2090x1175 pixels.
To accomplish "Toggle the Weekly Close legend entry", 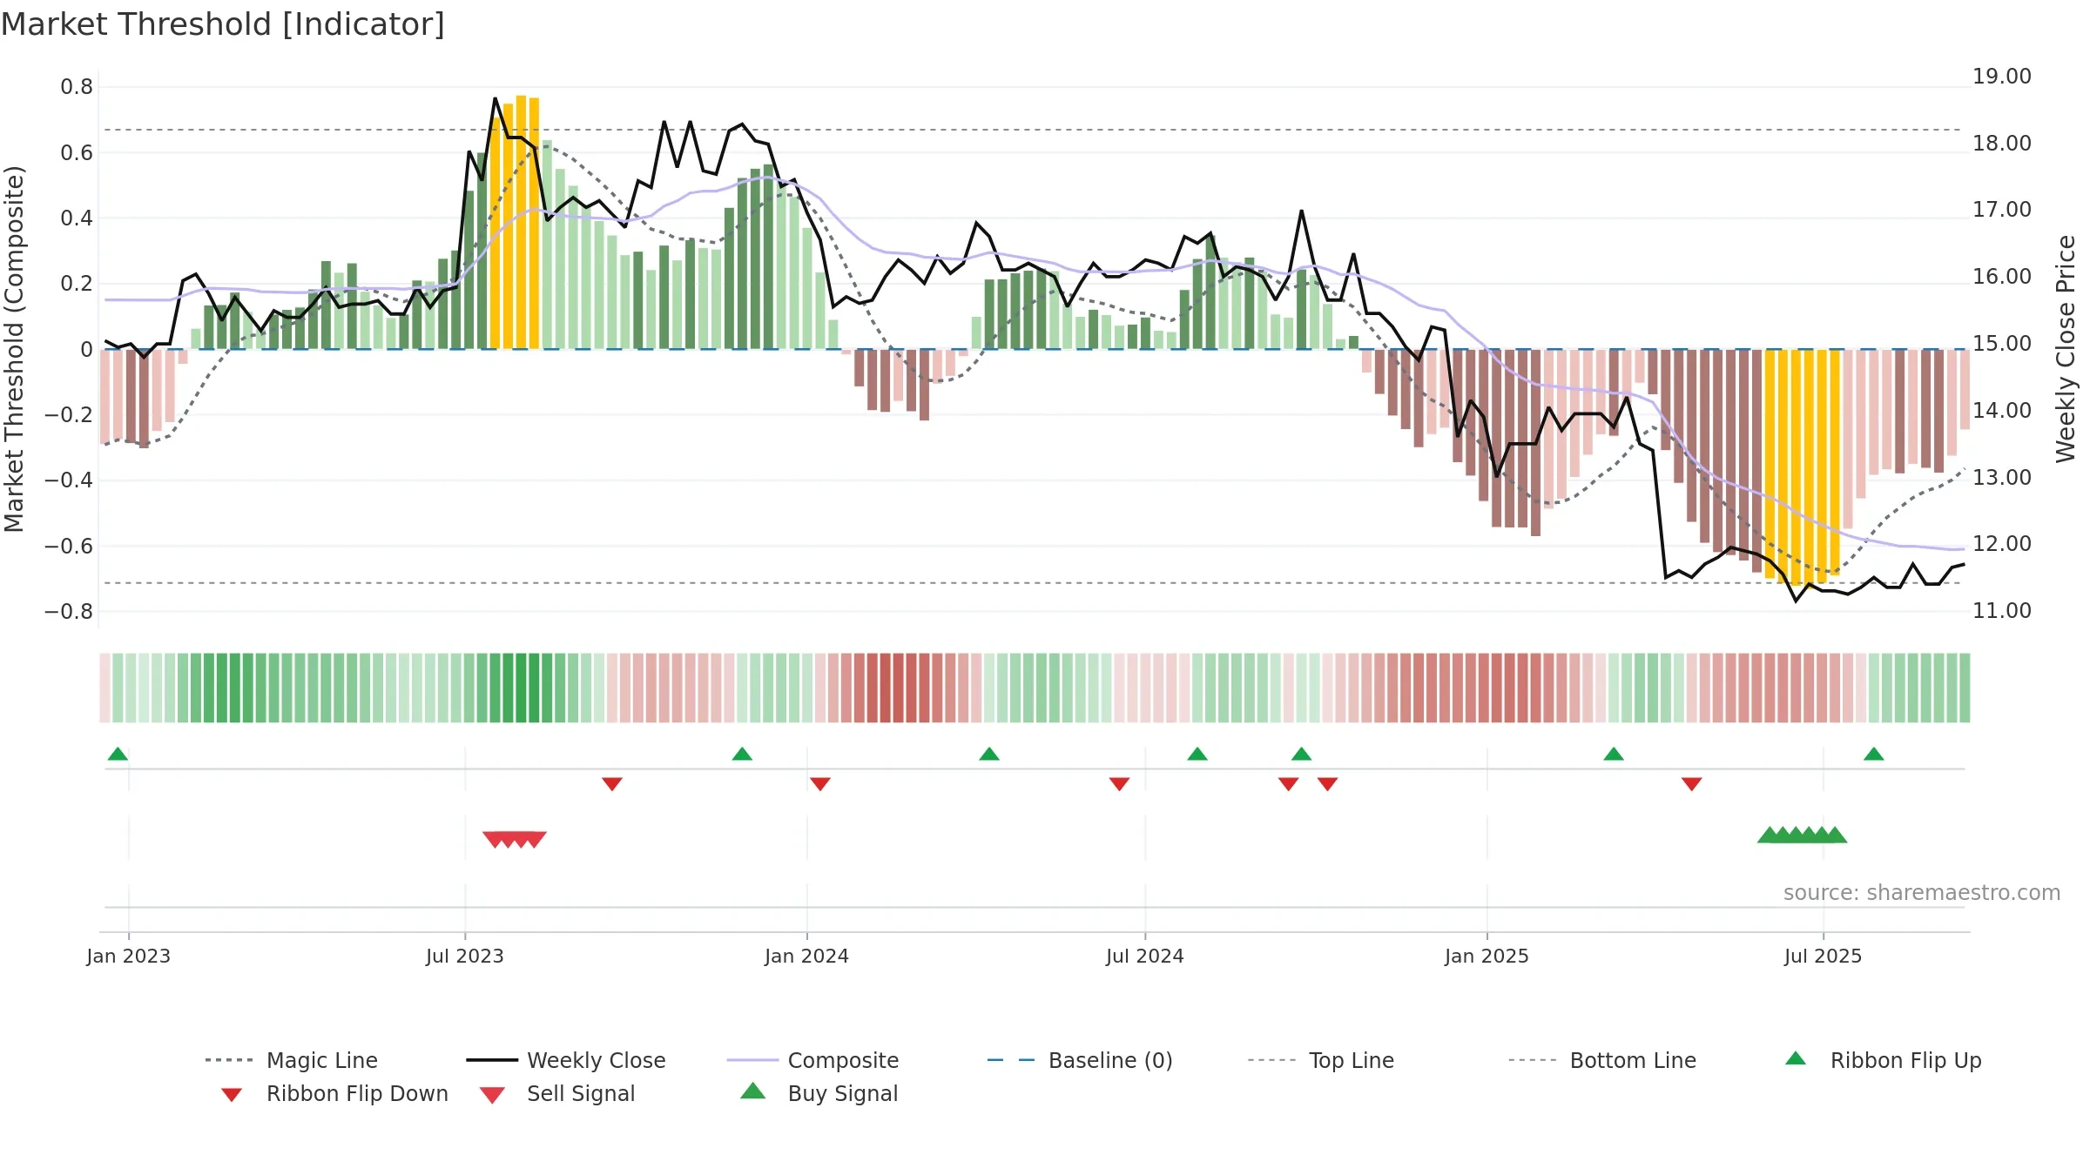I will (x=566, y=1060).
